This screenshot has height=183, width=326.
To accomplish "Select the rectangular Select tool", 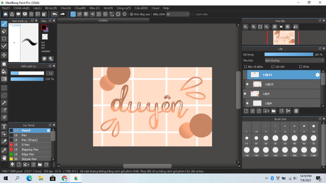I will [4, 88].
